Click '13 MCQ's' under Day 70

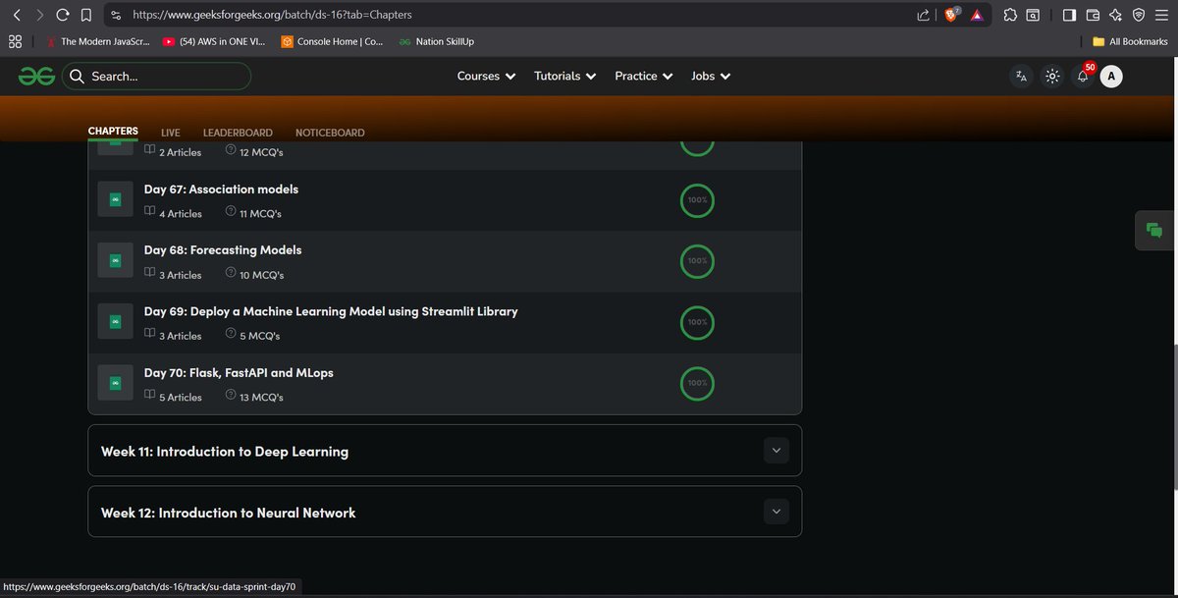(261, 397)
